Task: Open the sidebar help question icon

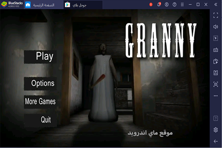Action: pos(216,118)
